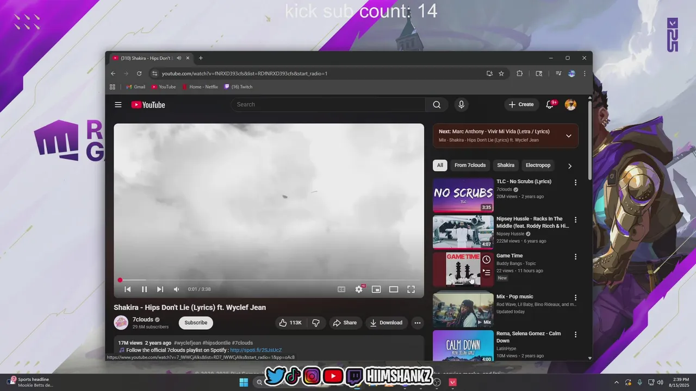Open YouTube account avatar menu
This screenshot has width=696, height=391.
coord(570,105)
